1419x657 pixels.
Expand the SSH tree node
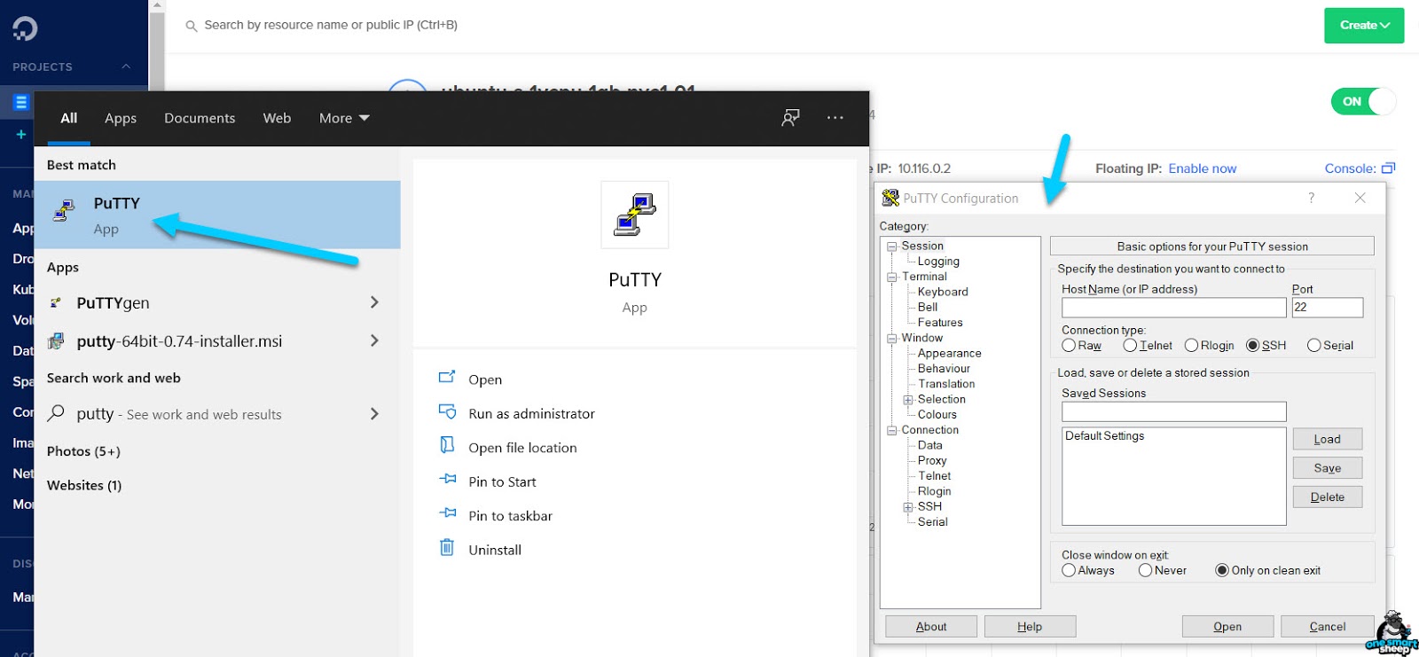pos(908,507)
